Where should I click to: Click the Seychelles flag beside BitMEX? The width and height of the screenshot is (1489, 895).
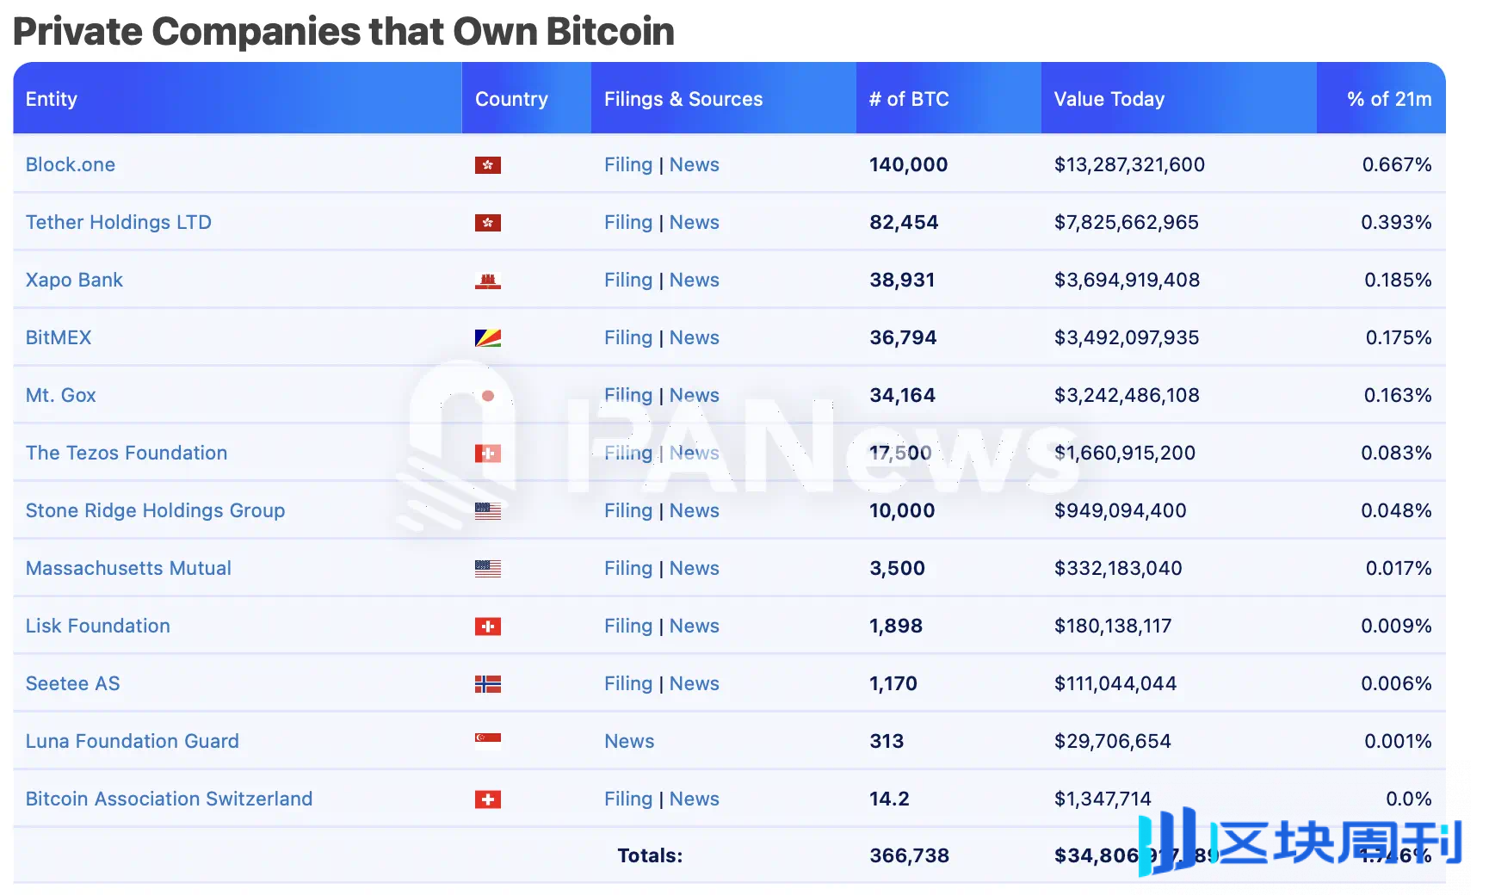pyautogui.click(x=487, y=337)
